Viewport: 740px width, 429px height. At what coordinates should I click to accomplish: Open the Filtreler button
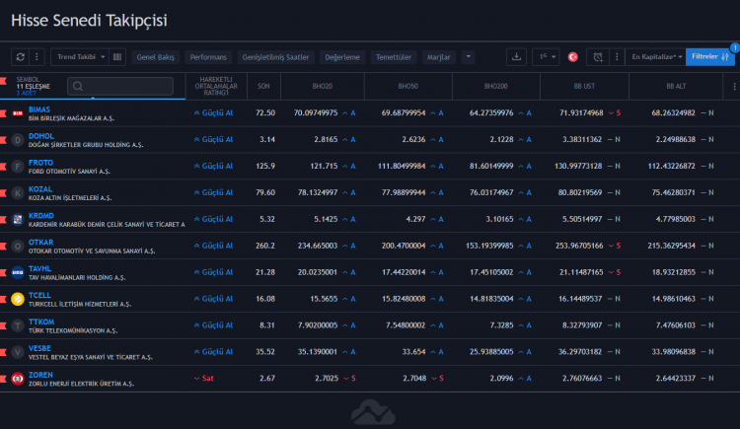[709, 57]
